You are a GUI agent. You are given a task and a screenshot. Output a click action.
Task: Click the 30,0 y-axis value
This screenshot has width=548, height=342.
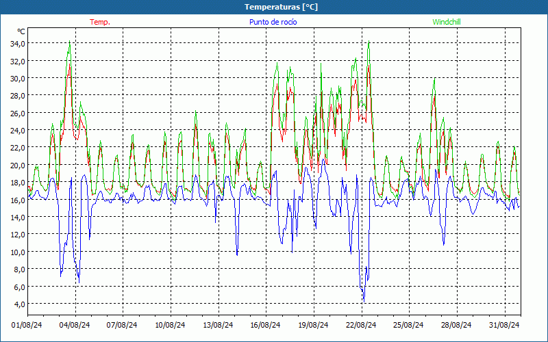[x=18, y=78]
